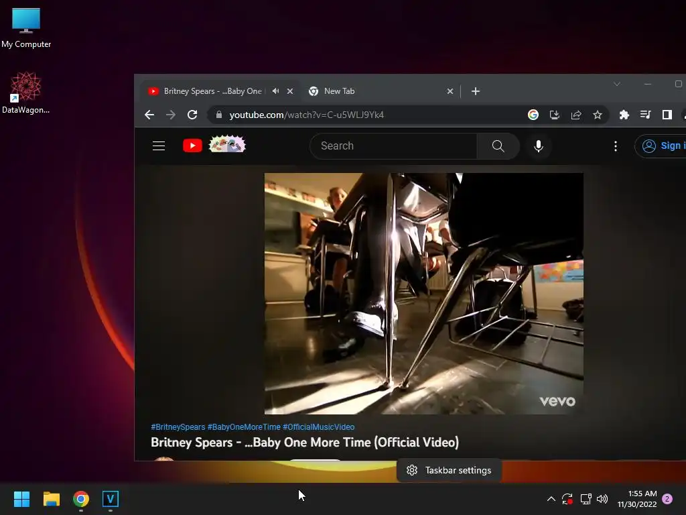Open the YouTube hamburger guide menu

159,146
